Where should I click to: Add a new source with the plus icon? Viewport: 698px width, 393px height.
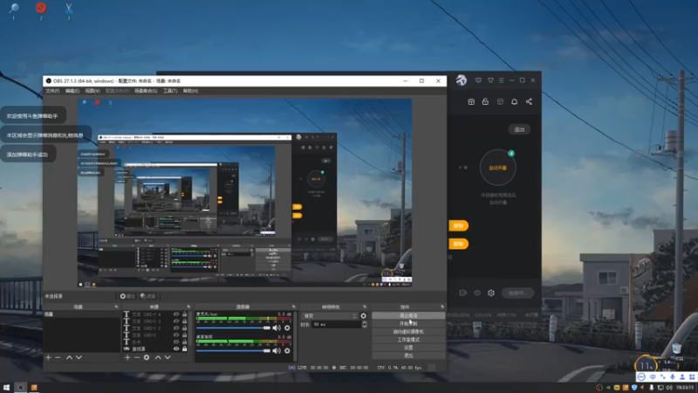(x=127, y=357)
